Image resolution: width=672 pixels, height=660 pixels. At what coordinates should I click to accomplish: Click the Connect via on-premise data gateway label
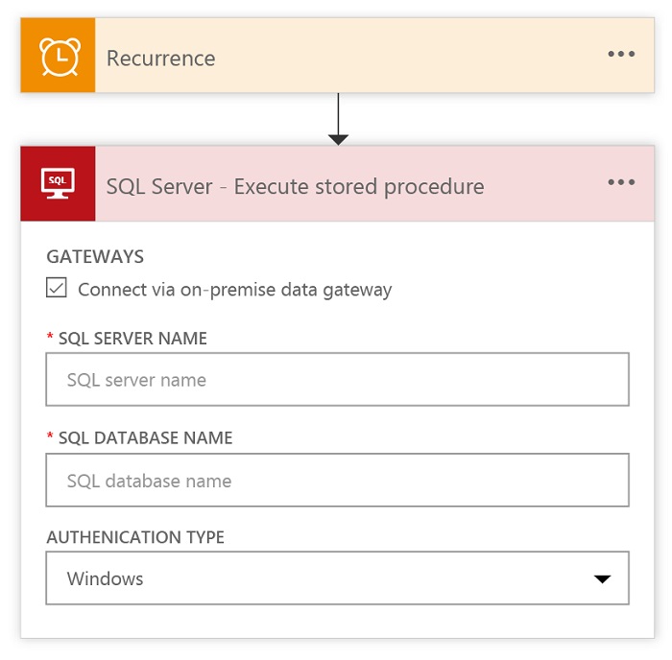coord(235,290)
